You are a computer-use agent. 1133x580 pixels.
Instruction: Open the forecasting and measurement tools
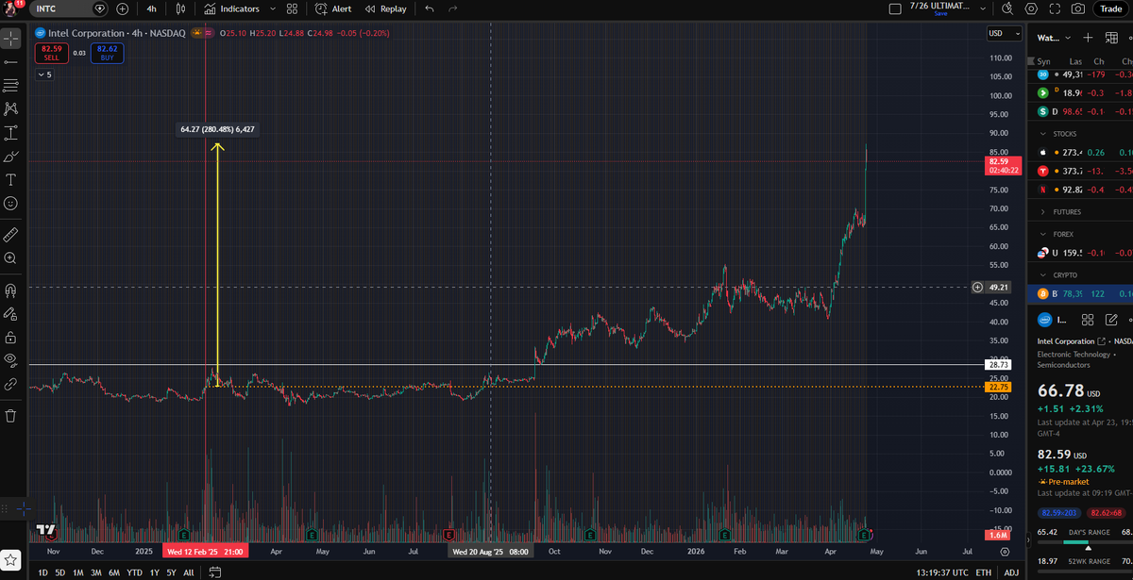pos(11,133)
